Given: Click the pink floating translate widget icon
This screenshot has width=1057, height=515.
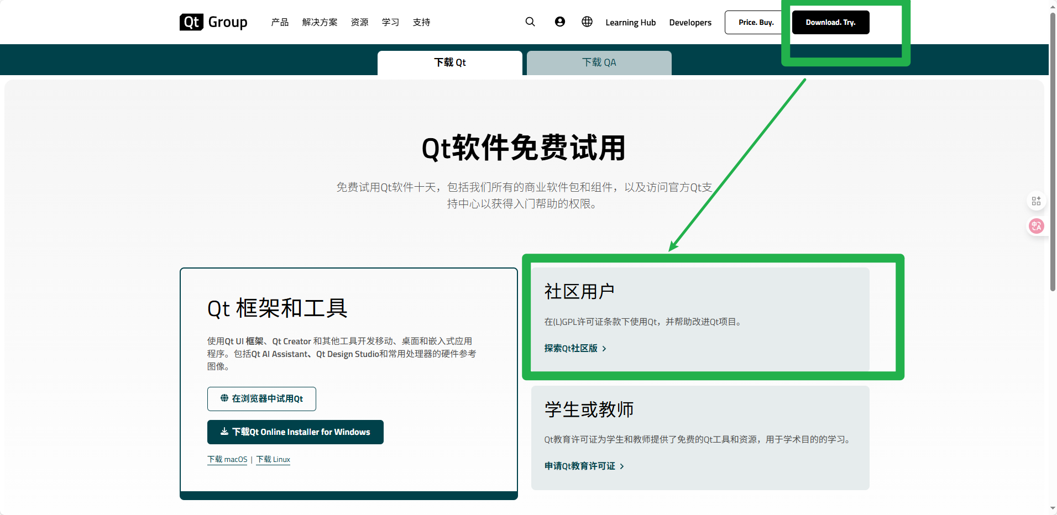Looking at the screenshot, I should tap(1037, 226).
